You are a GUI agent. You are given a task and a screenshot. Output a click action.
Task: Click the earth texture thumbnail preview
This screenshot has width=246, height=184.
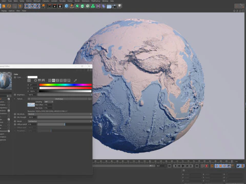pyautogui.click(x=31, y=105)
